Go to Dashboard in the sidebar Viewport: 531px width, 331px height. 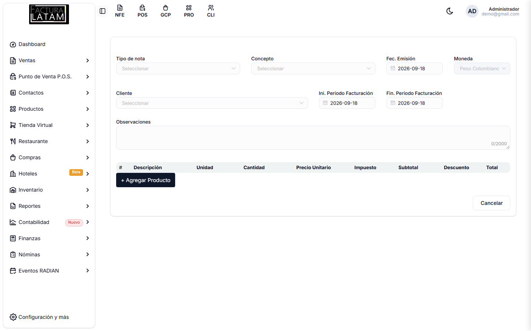tap(49, 44)
